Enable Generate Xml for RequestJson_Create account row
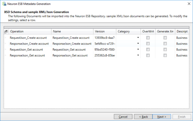 pos(165,38)
